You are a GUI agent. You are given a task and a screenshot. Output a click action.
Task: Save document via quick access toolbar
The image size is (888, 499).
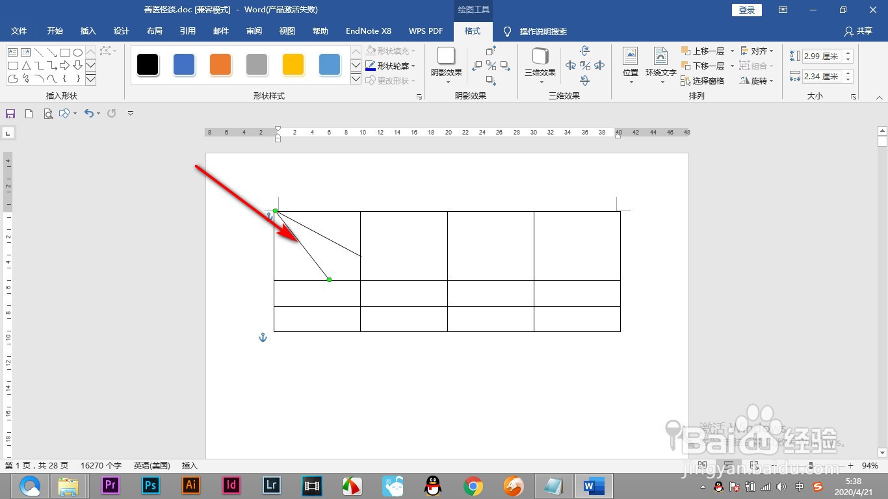pyautogui.click(x=10, y=114)
